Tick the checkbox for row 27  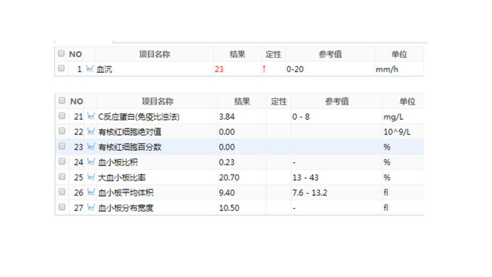(62, 207)
